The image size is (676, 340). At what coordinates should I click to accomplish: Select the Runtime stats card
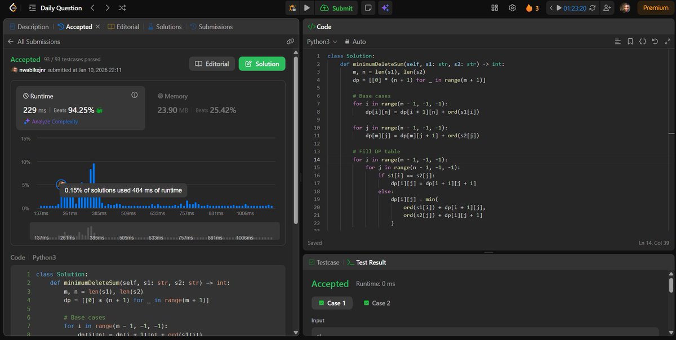click(81, 108)
